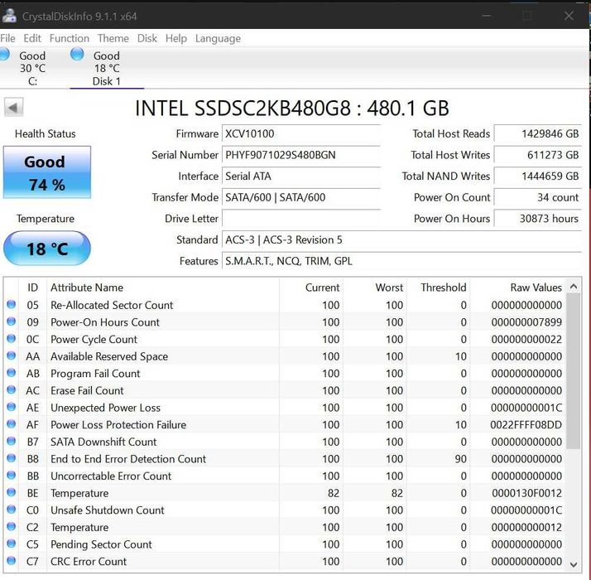
Task: Open the Help menu
Action: (x=176, y=38)
